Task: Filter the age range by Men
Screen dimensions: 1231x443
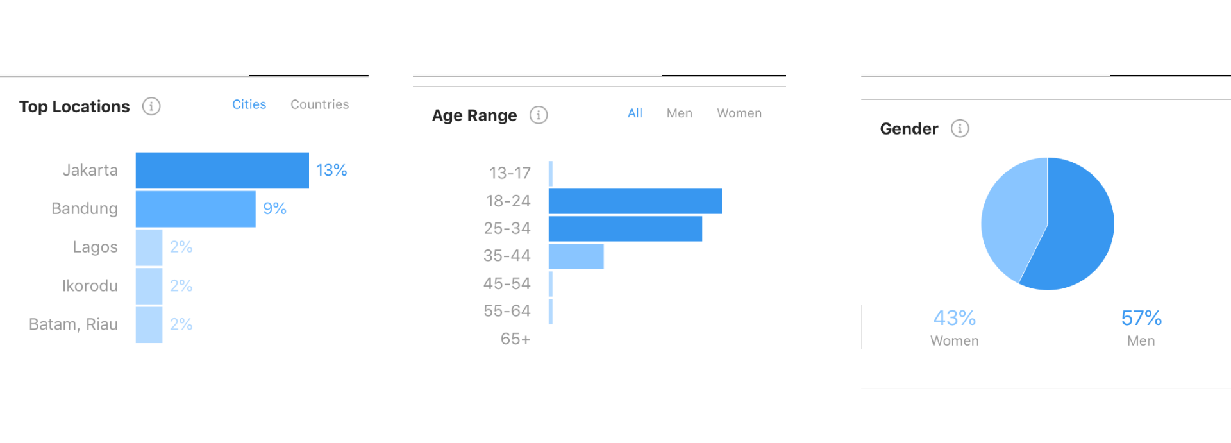Action: (680, 113)
